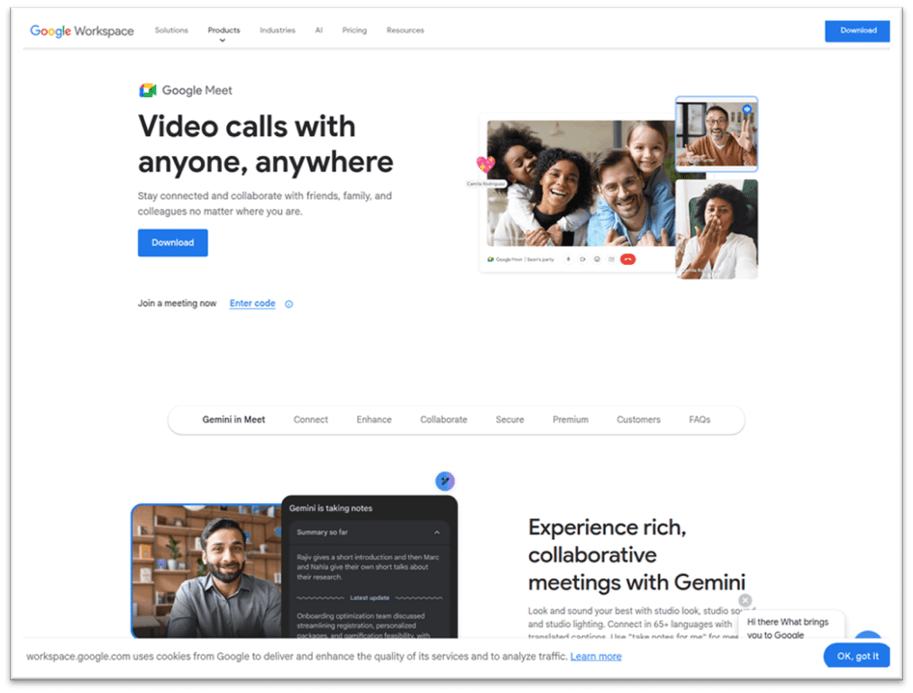Viewport: 913px width, 693px height.
Task: Expand the Products dropdown menu
Action: click(224, 31)
